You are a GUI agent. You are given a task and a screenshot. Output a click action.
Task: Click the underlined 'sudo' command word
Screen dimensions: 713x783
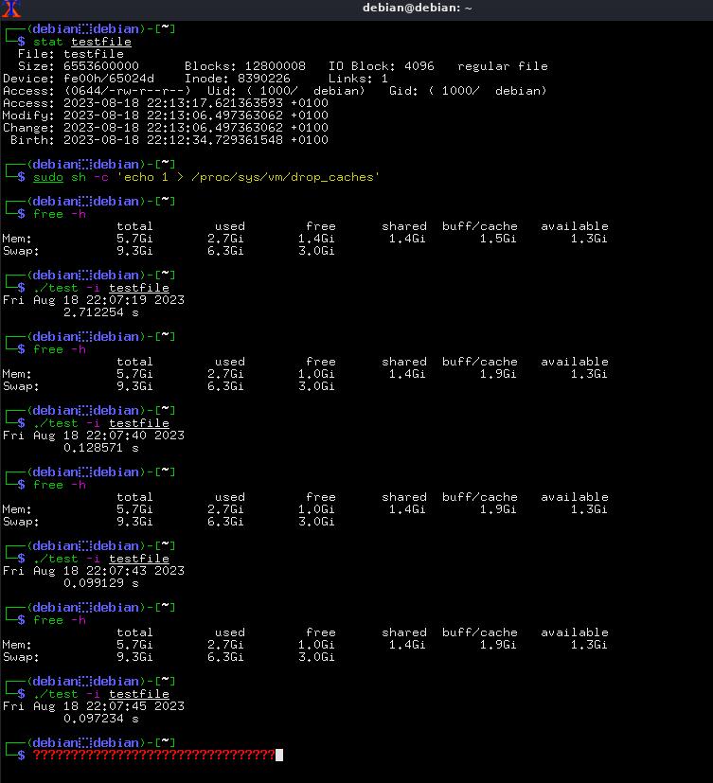[48, 177]
